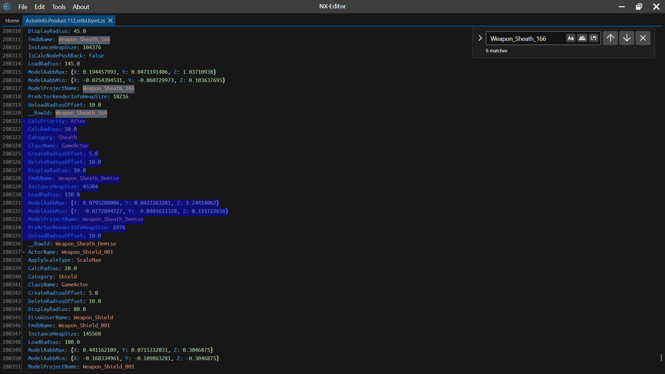This screenshot has height=374, width=665.
Task: Click the vertical scrollbar marker at right edge
Action: (x=661, y=357)
